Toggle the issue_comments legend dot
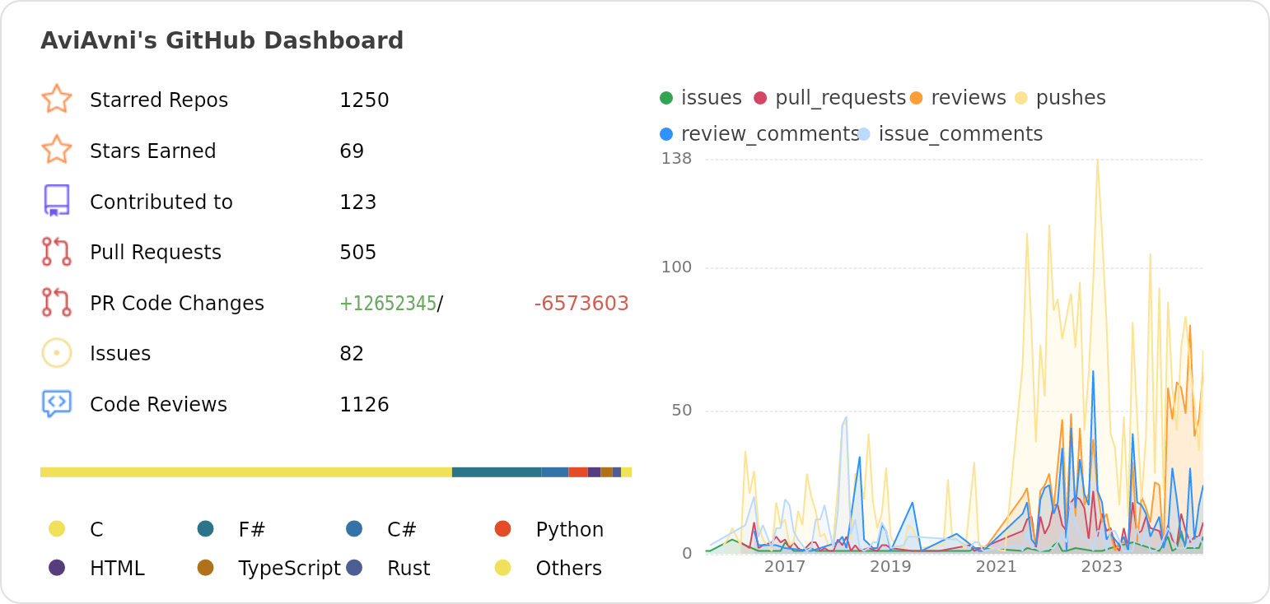 click(x=864, y=134)
